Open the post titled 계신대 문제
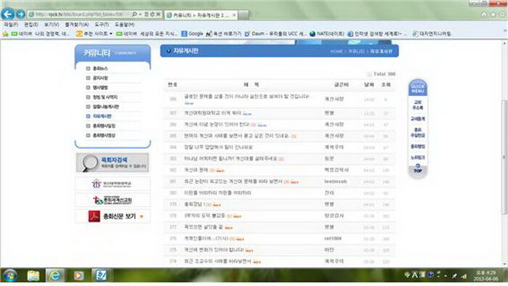The height and width of the screenshot is (286, 508). (x=196, y=170)
